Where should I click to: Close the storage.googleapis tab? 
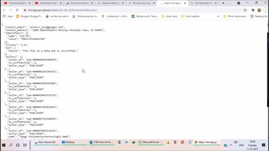[x=185, y=3]
